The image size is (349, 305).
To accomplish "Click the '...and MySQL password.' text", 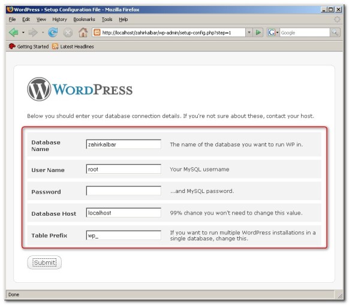I will pos(202,191).
